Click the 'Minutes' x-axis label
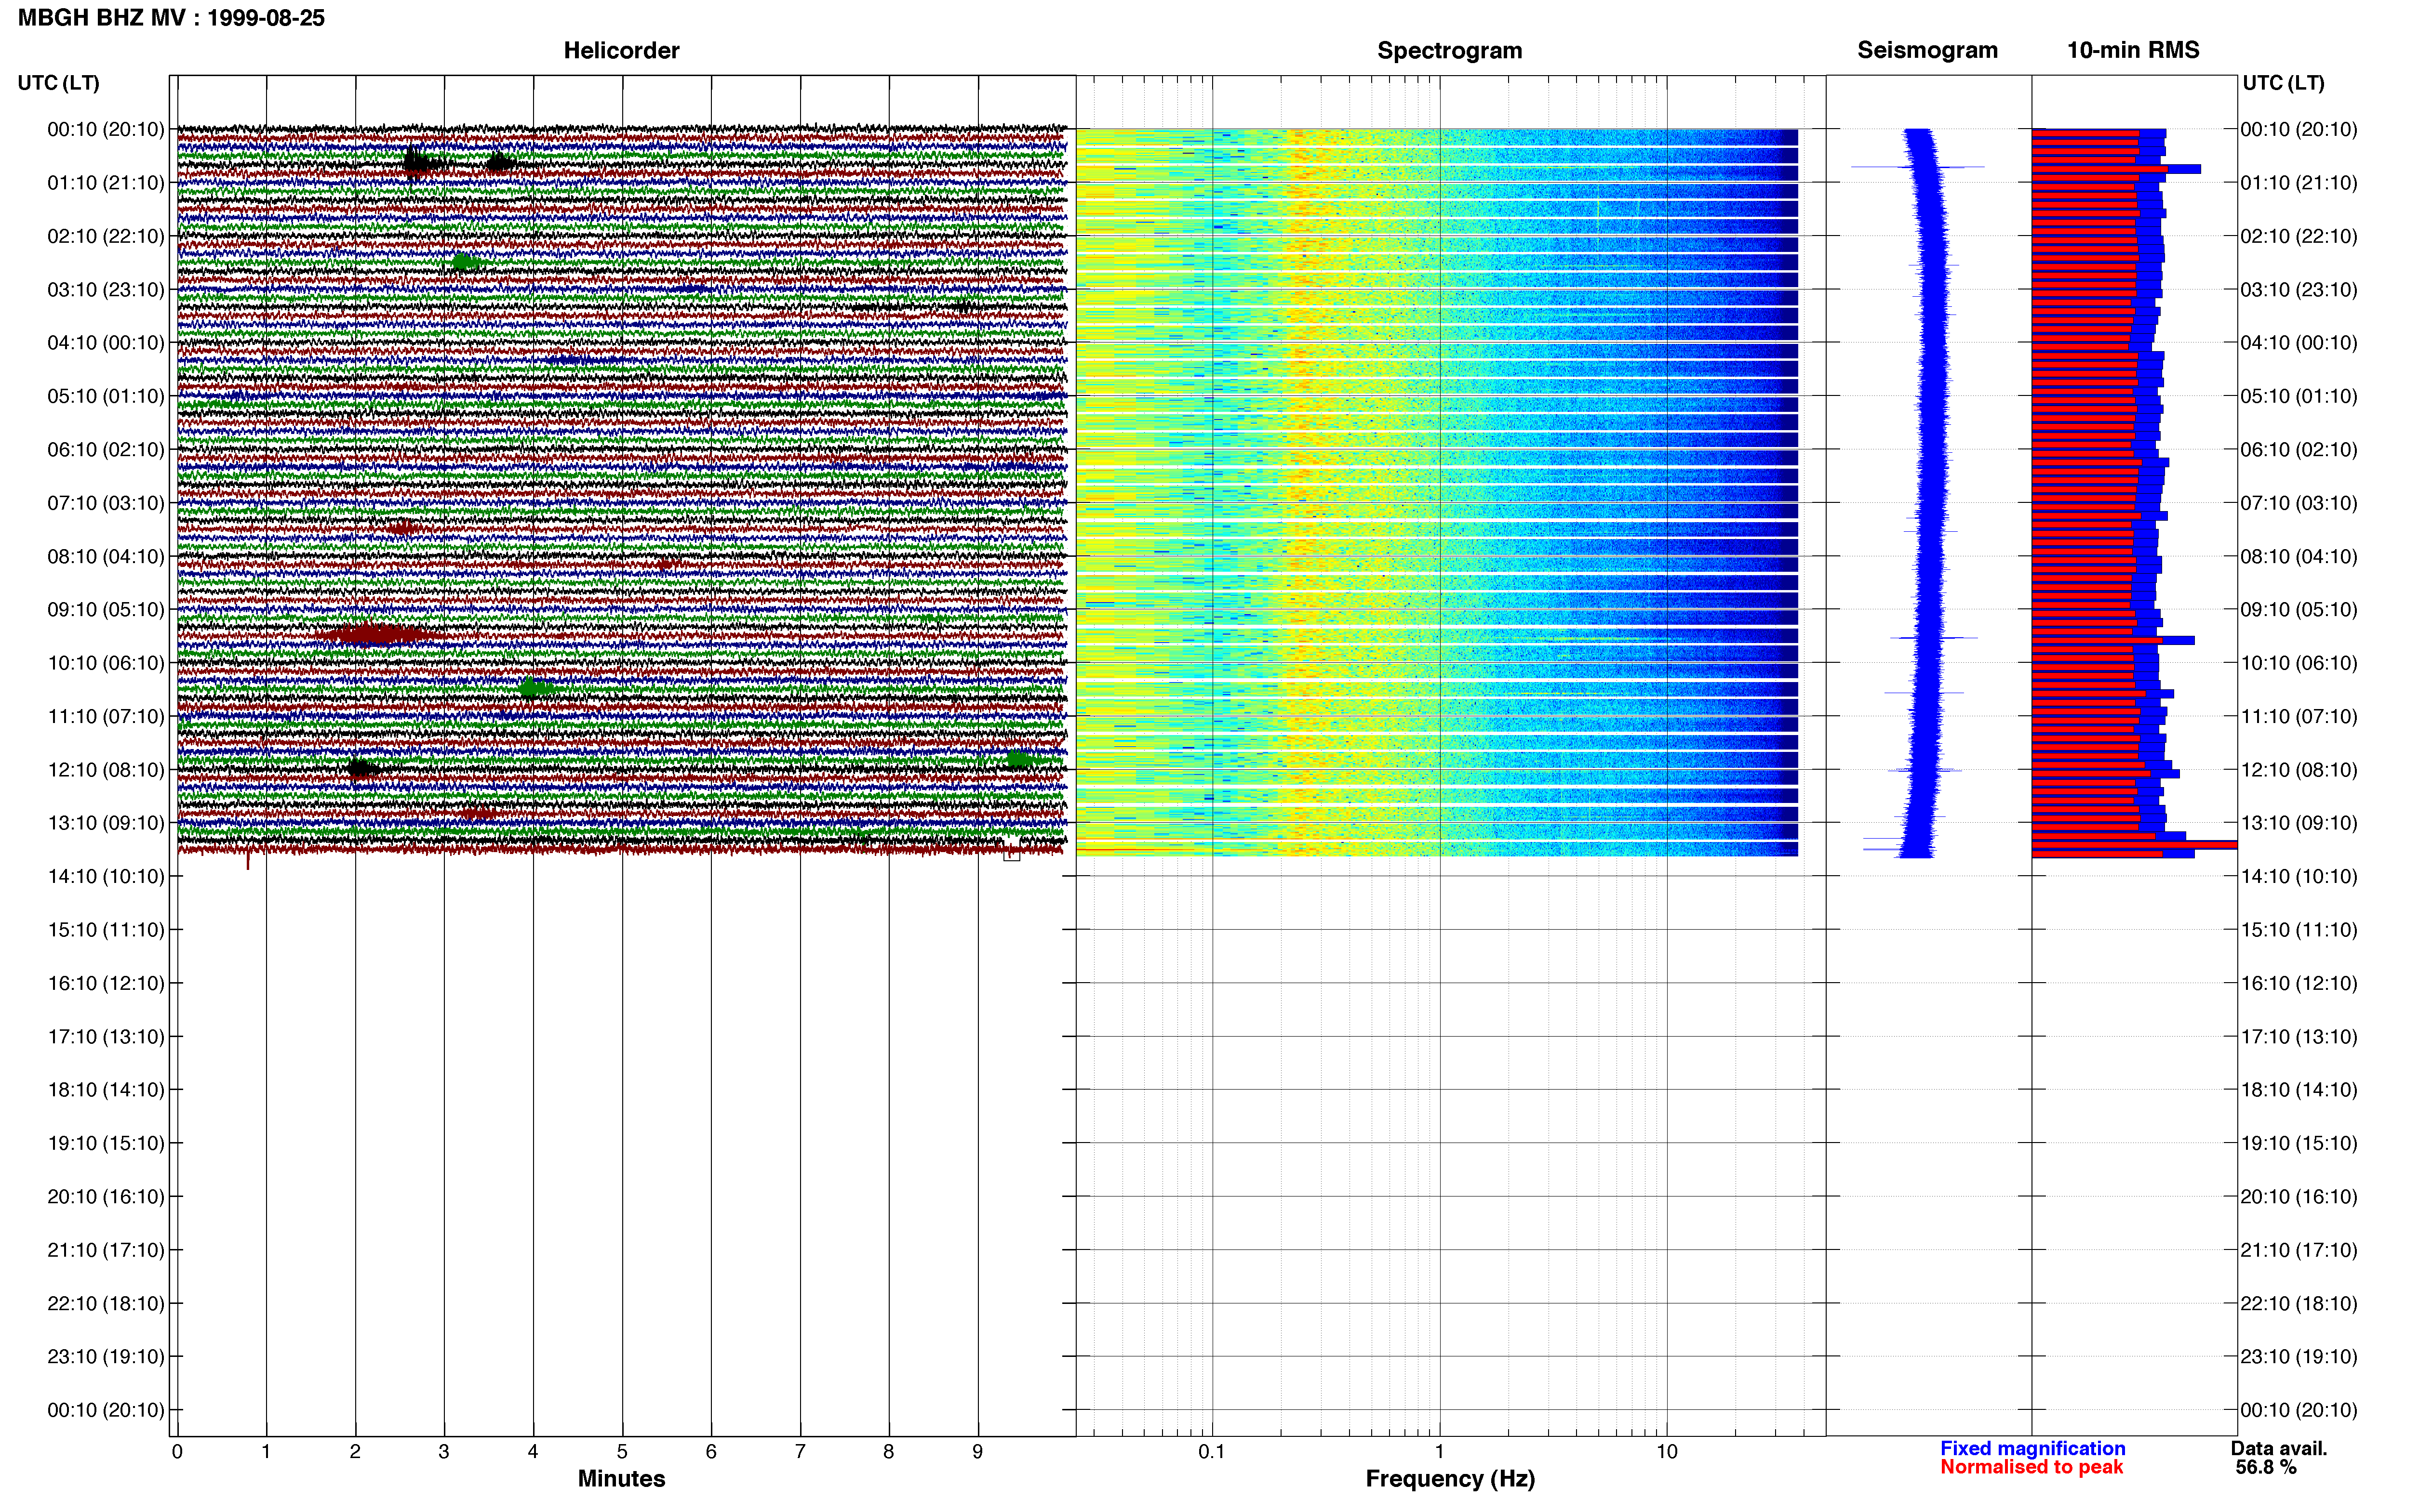The width and height of the screenshot is (2419, 1512). tap(621, 1478)
